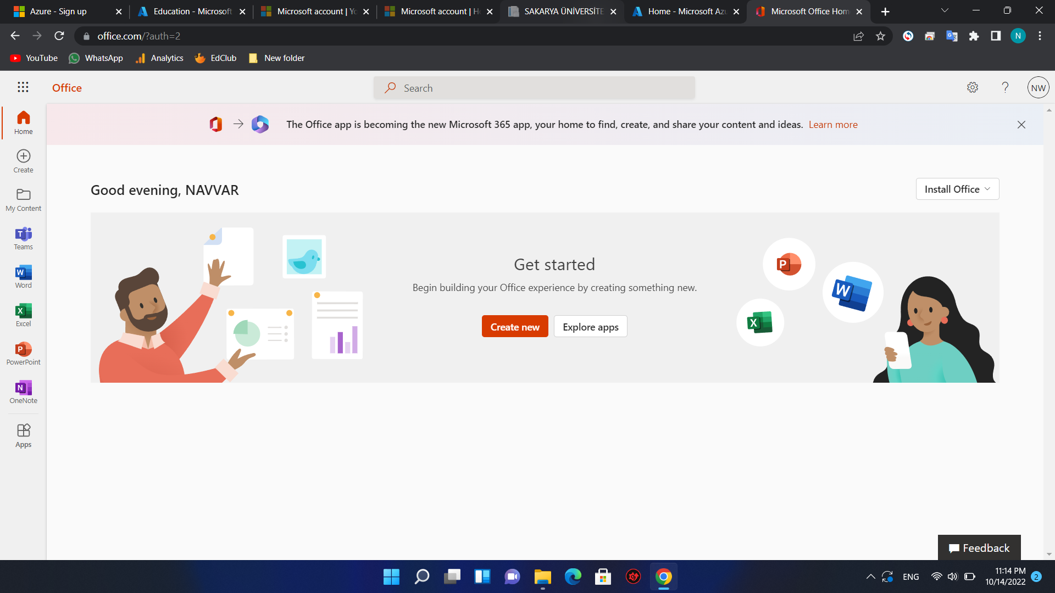Expand the Install Office dropdown
Viewport: 1055px width, 593px height.
957,189
